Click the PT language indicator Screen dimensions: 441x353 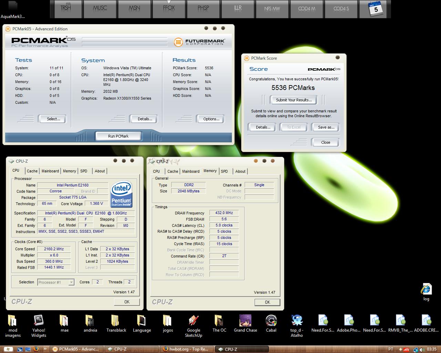point(391,349)
